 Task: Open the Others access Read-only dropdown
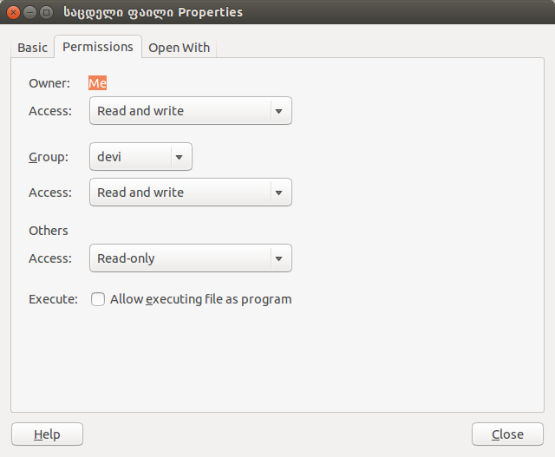point(191,258)
